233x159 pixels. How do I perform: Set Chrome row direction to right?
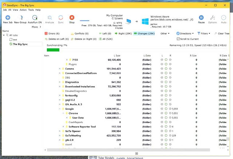point(170,113)
